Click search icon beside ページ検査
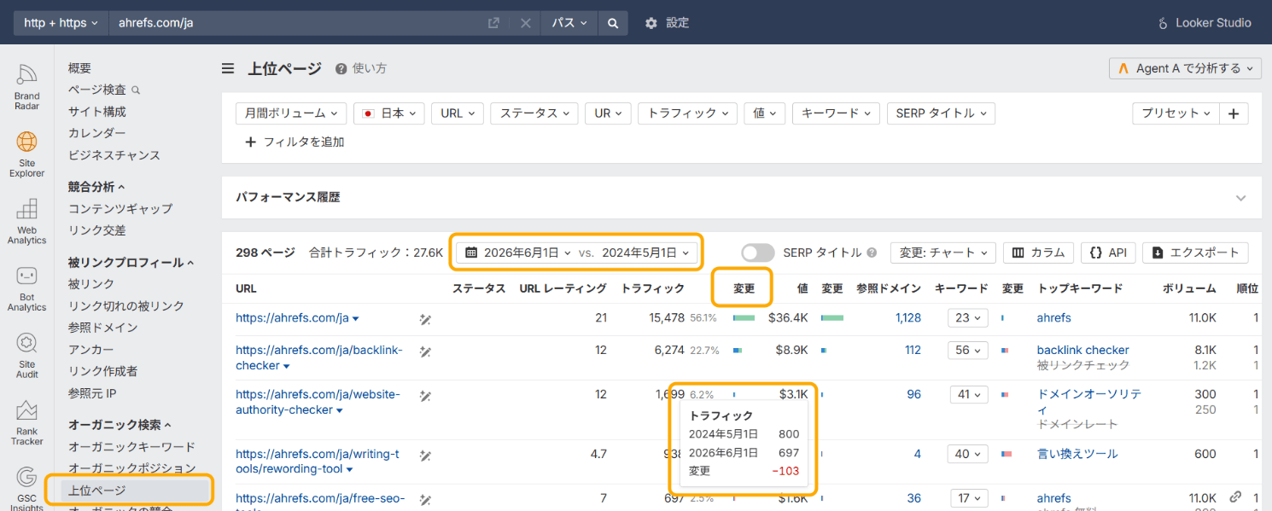This screenshot has height=511, width=1272. click(136, 90)
